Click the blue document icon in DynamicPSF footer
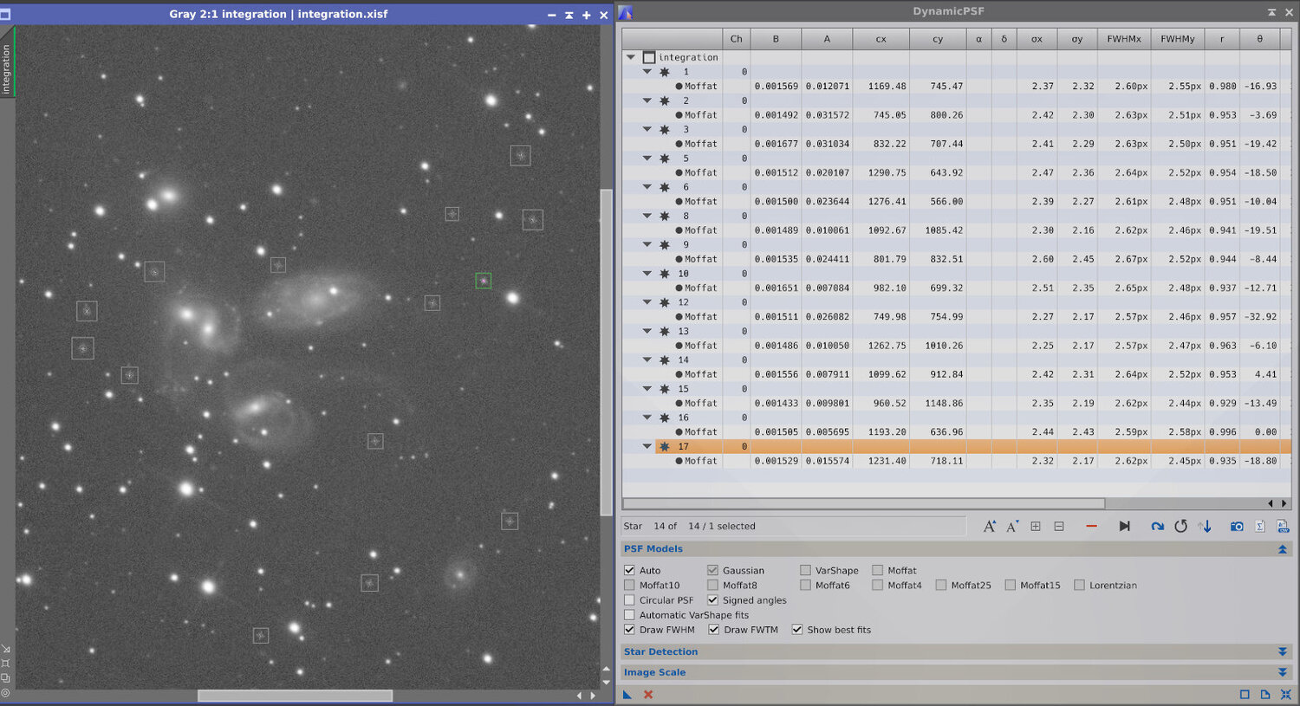This screenshot has height=706, width=1300. 1265,695
